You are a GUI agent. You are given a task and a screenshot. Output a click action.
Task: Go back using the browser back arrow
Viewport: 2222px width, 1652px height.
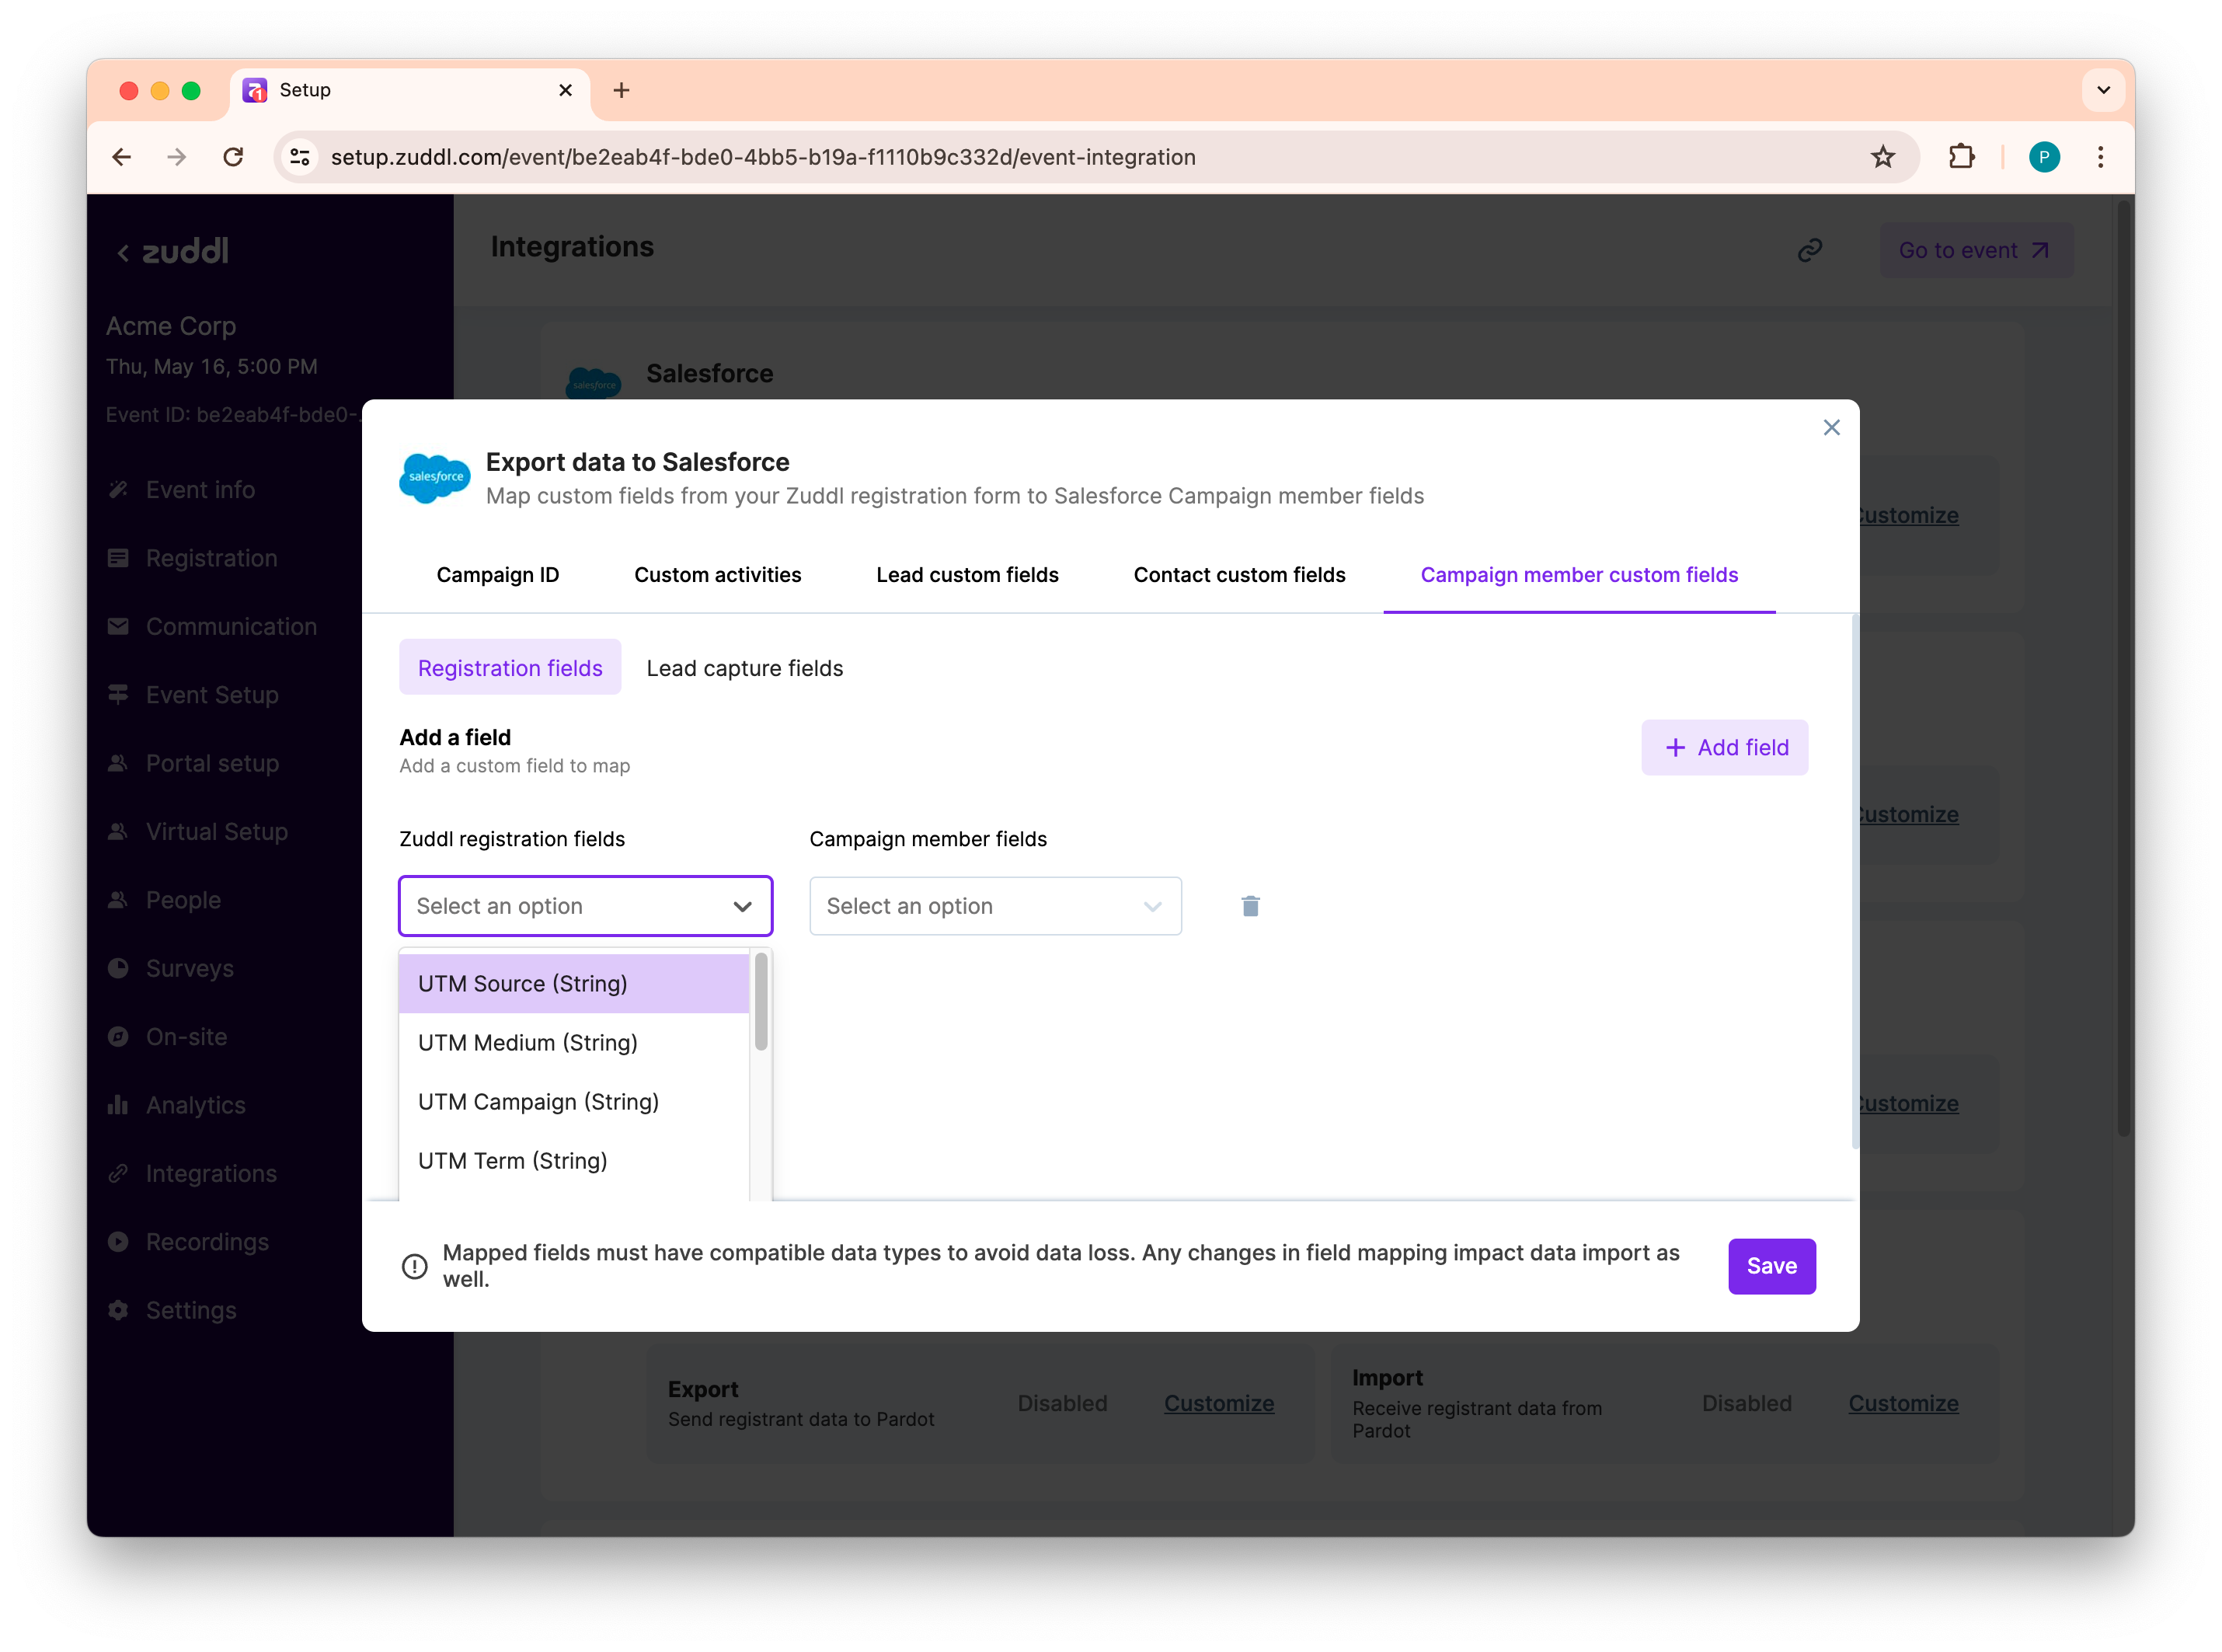click(x=122, y=157)
